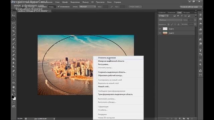Open the layer opacity slider arrow
The width and height of the screenshot is (214, 120).
pyautogui.click(x=195, y=20)
